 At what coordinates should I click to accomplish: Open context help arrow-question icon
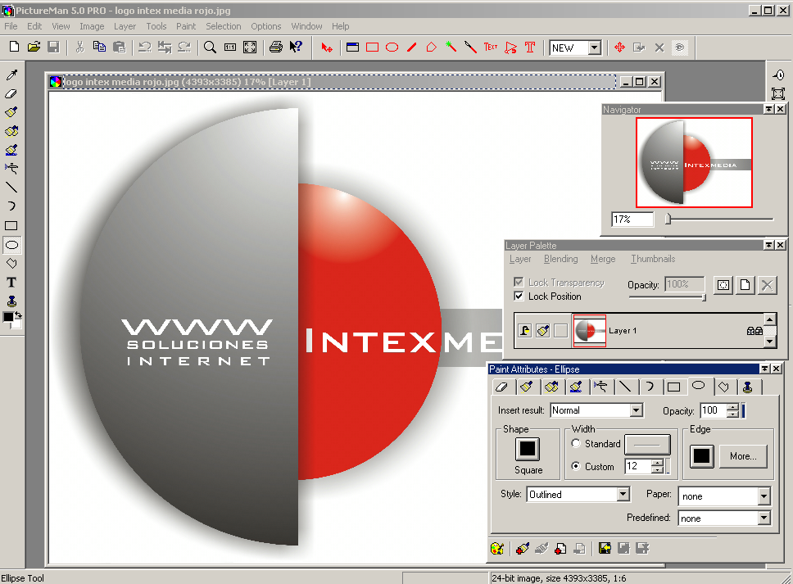(x=296, y=47)
